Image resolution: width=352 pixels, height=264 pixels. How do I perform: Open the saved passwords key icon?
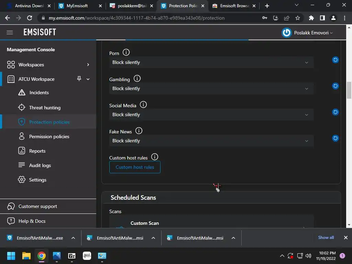(x=265, y=18)
